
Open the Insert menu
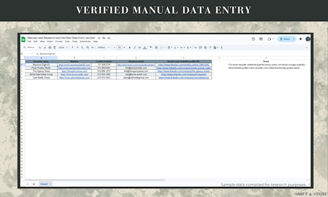point(50,41)
